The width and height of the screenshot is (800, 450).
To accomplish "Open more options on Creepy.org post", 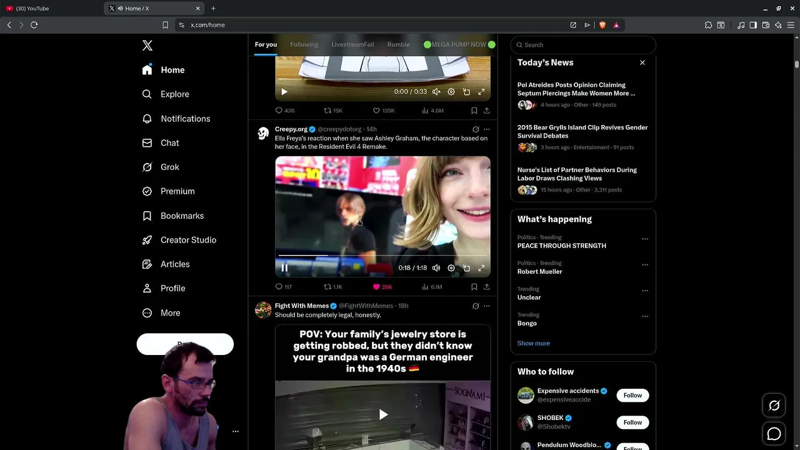I will point(487,129).
